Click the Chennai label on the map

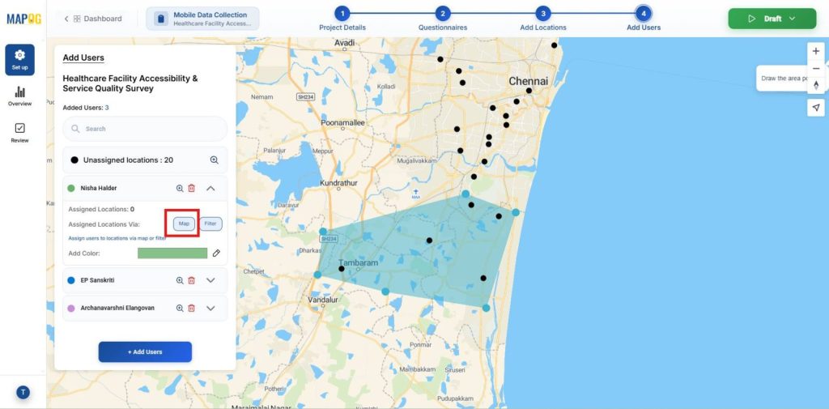pyautogui.click(x=528, y=82)
